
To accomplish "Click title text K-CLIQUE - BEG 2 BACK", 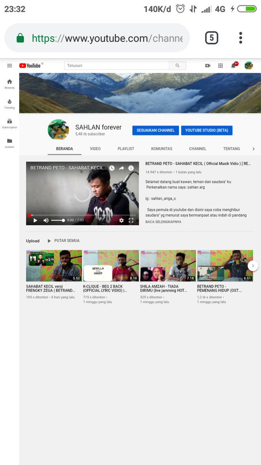I will coord(105,289).
